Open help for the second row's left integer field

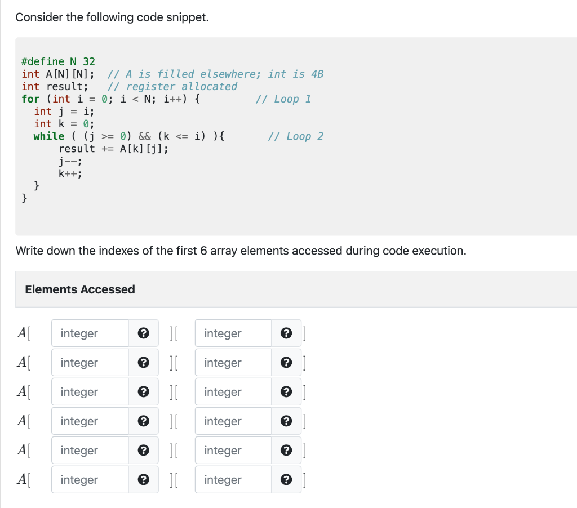pyautogui.click(x=143, y=362)
